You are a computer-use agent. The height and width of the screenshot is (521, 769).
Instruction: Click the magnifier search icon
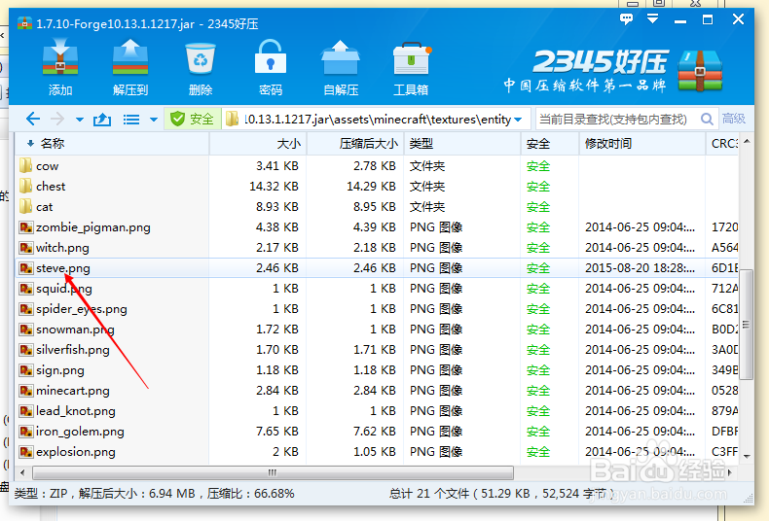pyautogui.click(x=707, y=119)
